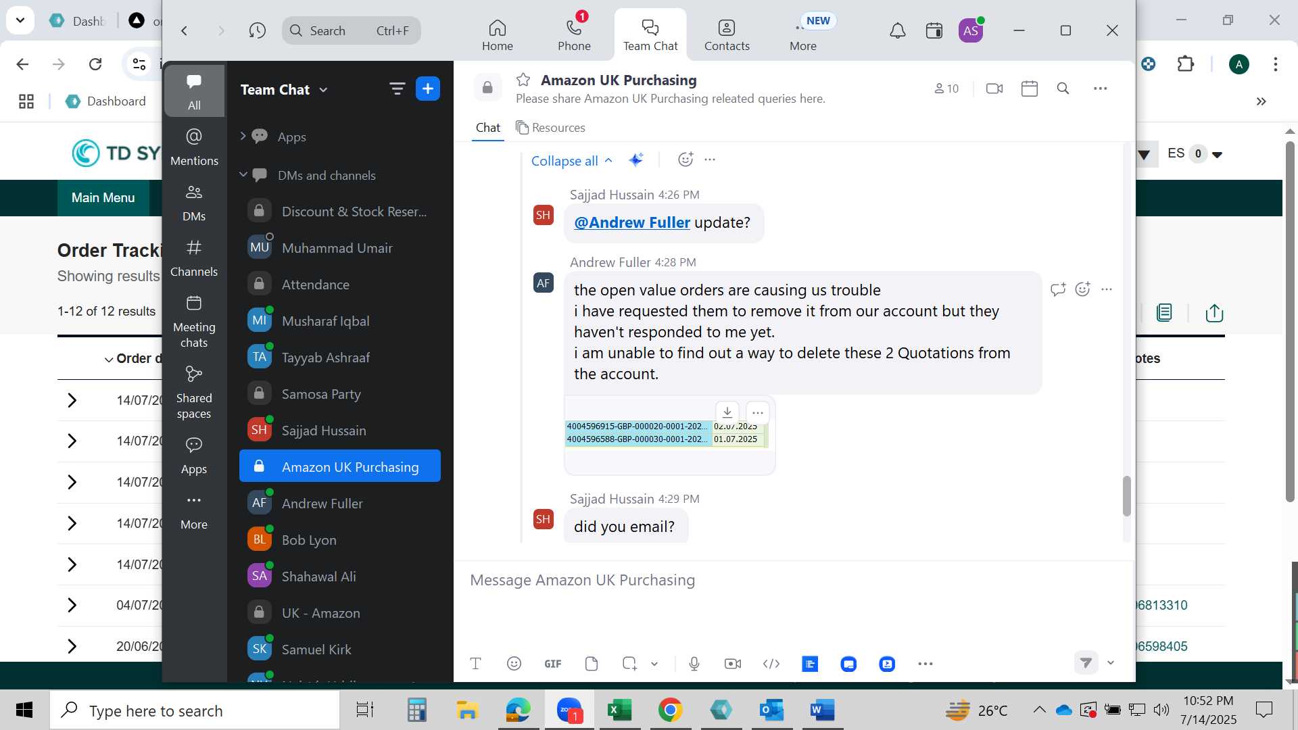1298x730 pixels.
Task: Open the Phone tab with notification badge
Action: tap(574, 34)
